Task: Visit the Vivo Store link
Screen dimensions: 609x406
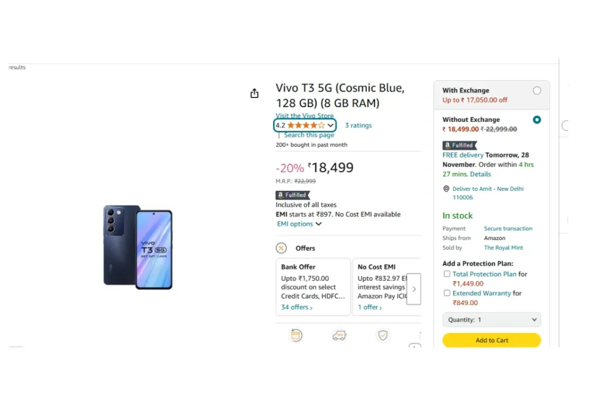Action: 304,116
